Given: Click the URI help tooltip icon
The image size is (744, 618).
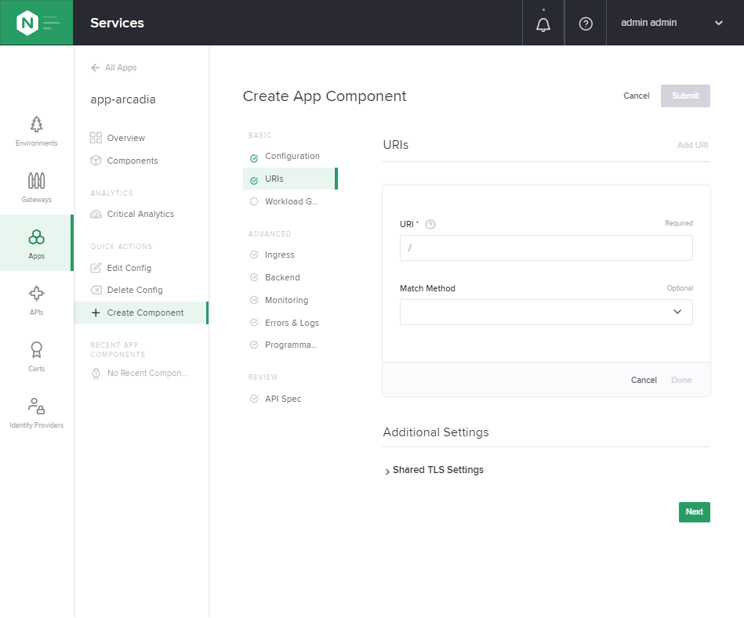Looking at the screenshot, I should click(430, 225).
